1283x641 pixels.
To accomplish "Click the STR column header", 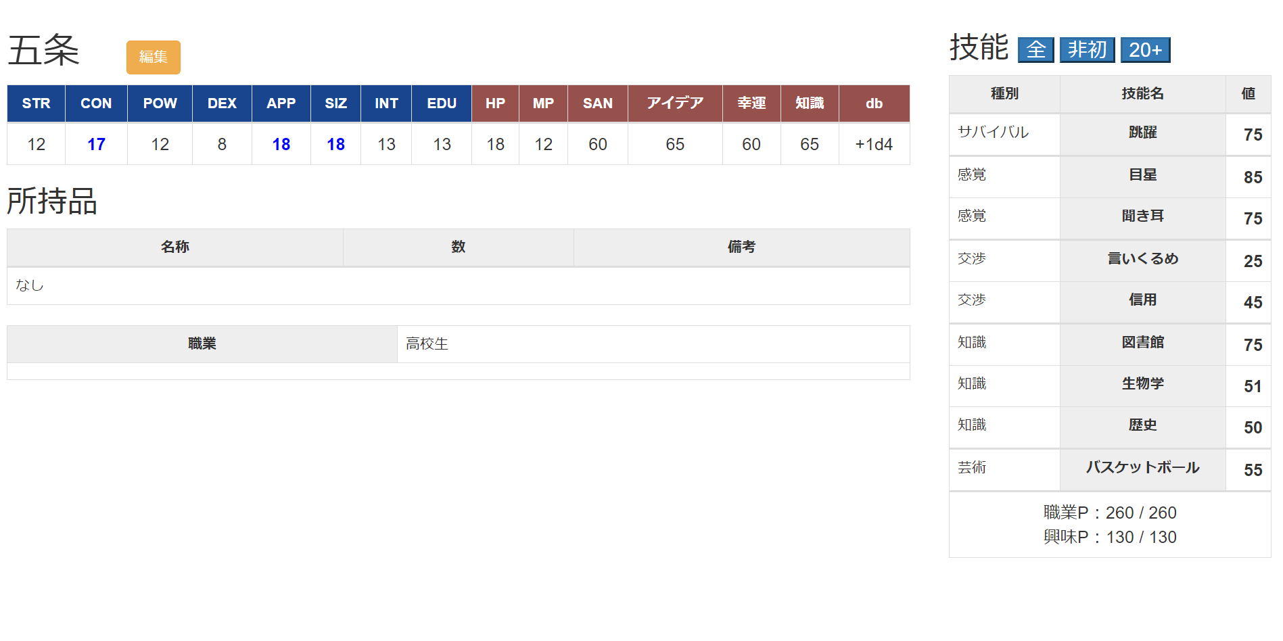I will tap(36, 103).
